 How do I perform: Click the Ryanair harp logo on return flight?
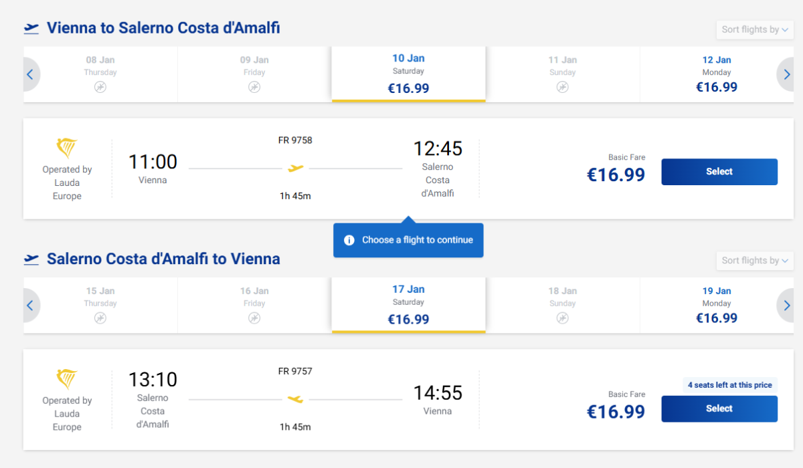(67, 379)
